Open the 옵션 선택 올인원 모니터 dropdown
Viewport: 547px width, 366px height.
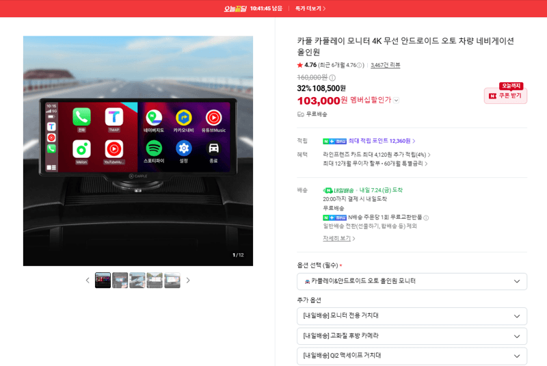pyautogui.click(x=412, y=281)
